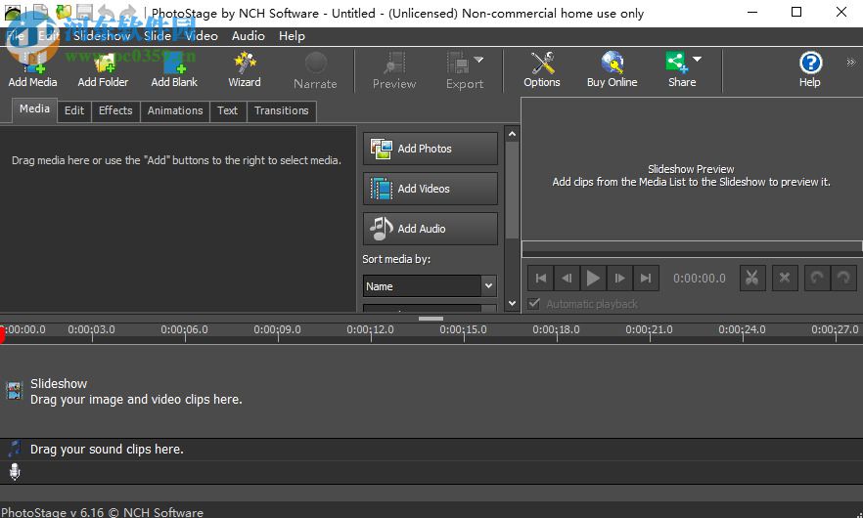Screen dimensions: 863x518
Task: Click the Preview toolbar icon
Action: [394, 70]
